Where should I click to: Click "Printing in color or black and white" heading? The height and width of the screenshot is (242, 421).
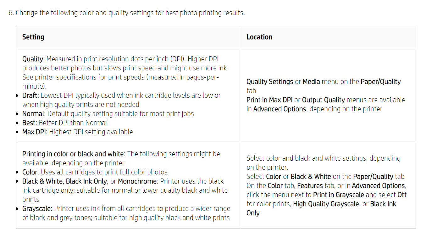pos(73,154)
